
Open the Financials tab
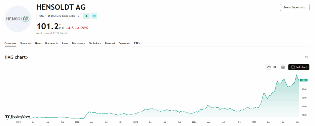[26, 43]
